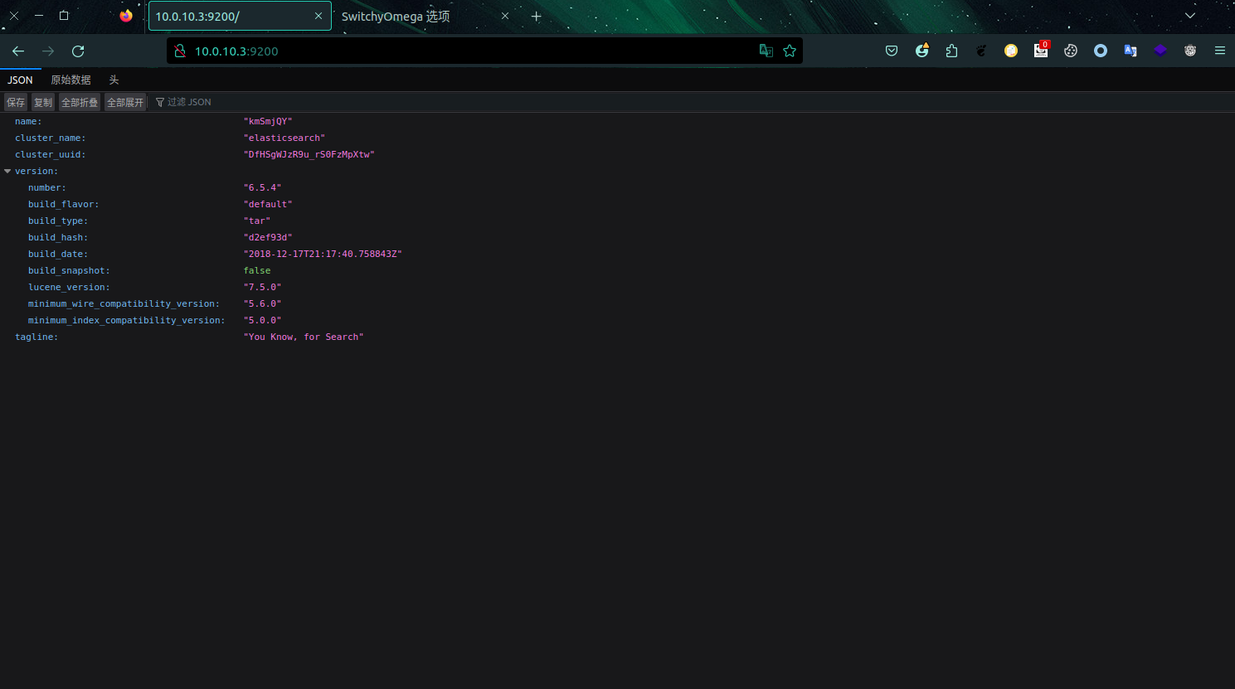Click the GNOME footprint extension icon
Screen dimensions: 1235x689
pyautogui.click(x=981, y=51)
